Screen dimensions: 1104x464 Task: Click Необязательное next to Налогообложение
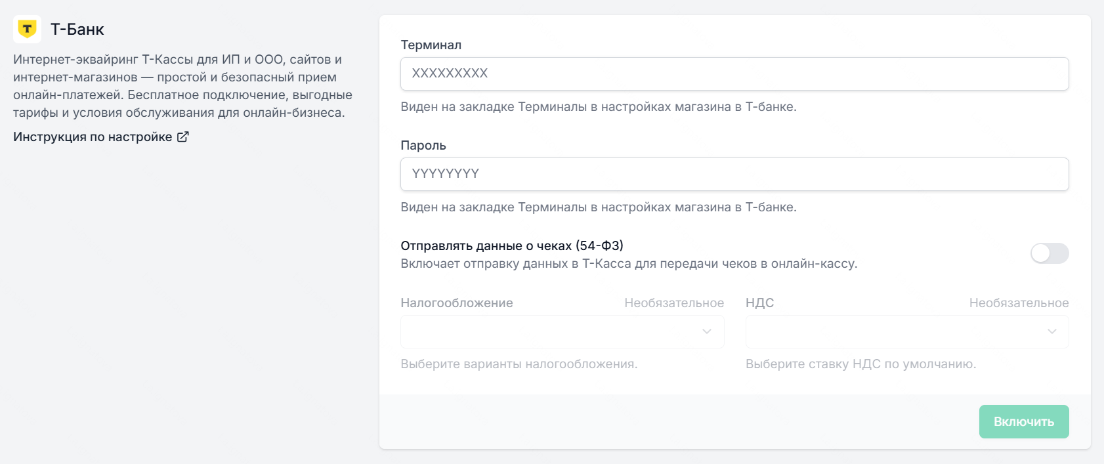[x=674, y=303]
